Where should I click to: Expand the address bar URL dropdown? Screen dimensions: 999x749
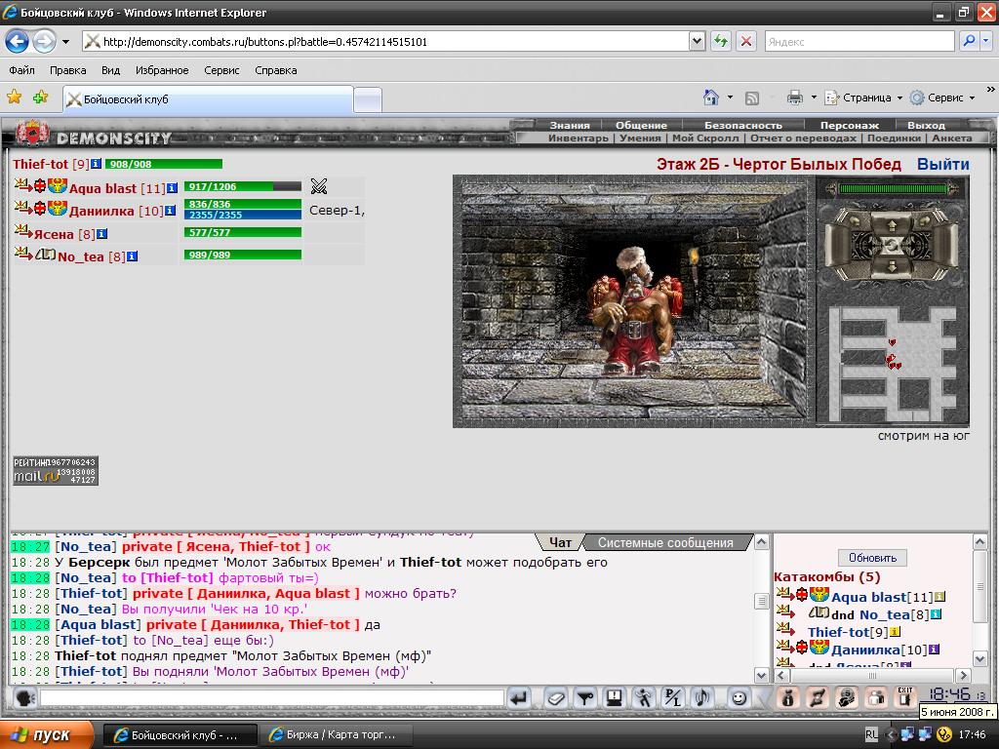(697, 41)
